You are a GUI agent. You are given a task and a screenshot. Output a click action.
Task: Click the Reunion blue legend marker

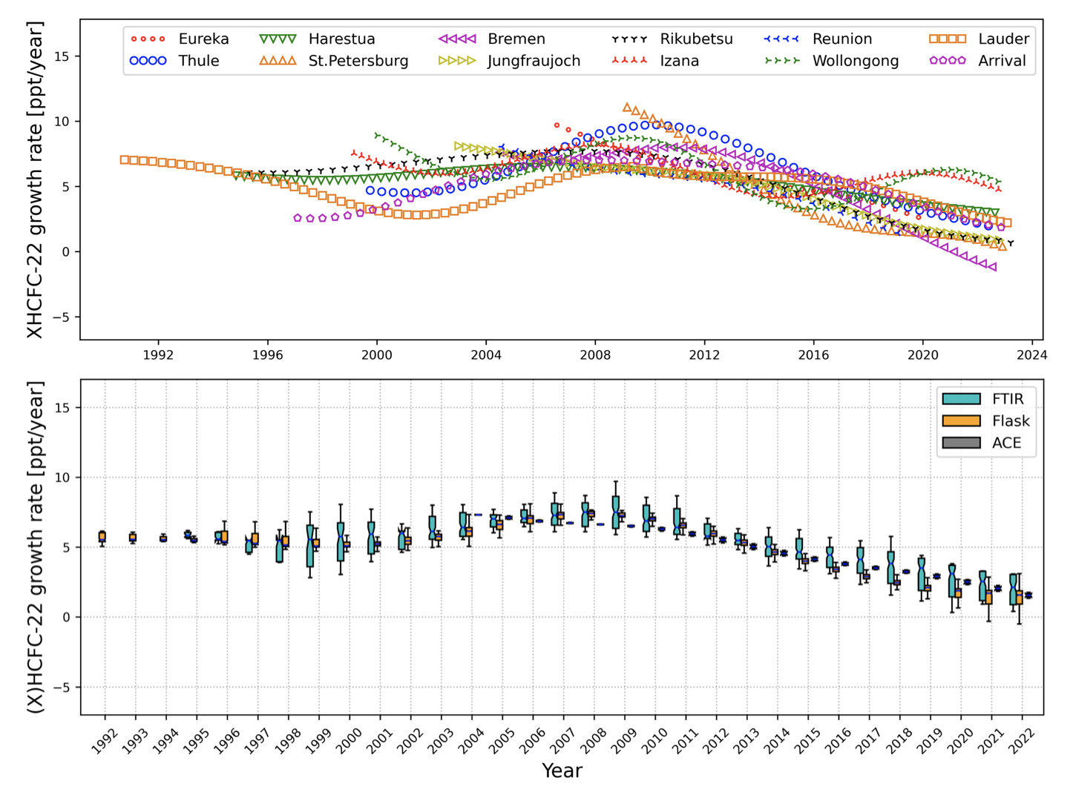(x=781, y=39)
